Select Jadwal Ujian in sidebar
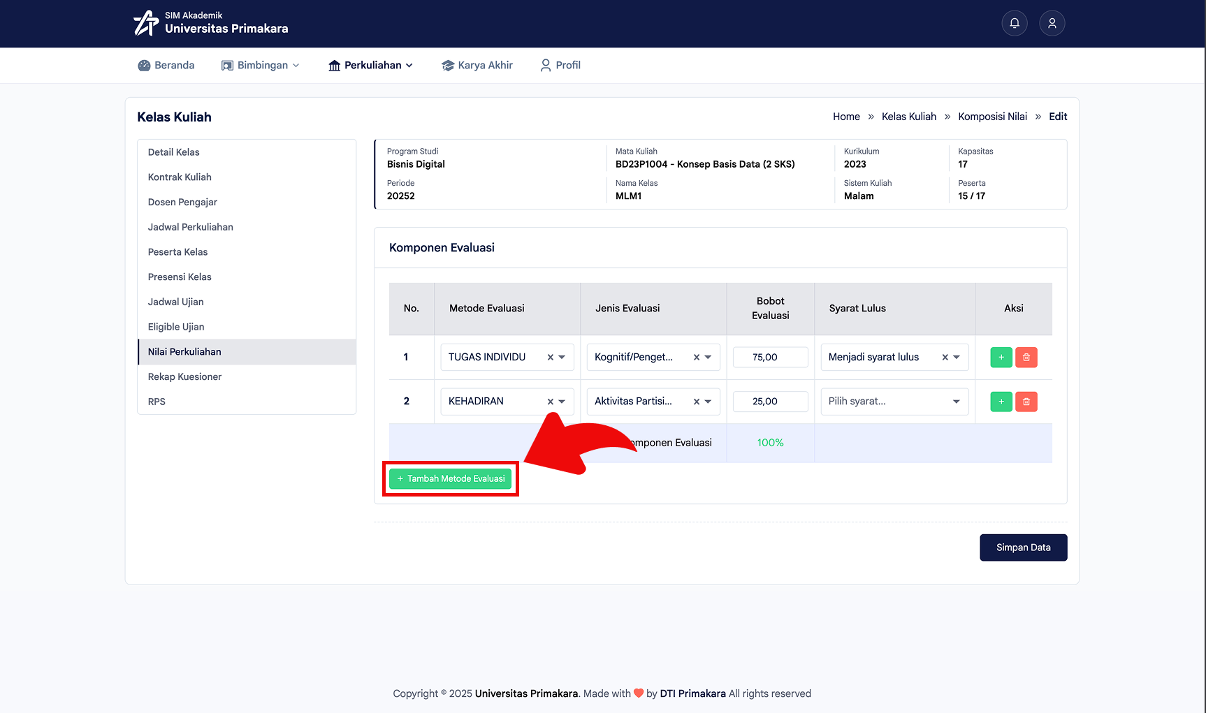This screenshot has height=713, width=1206. [x=247, y=302]
